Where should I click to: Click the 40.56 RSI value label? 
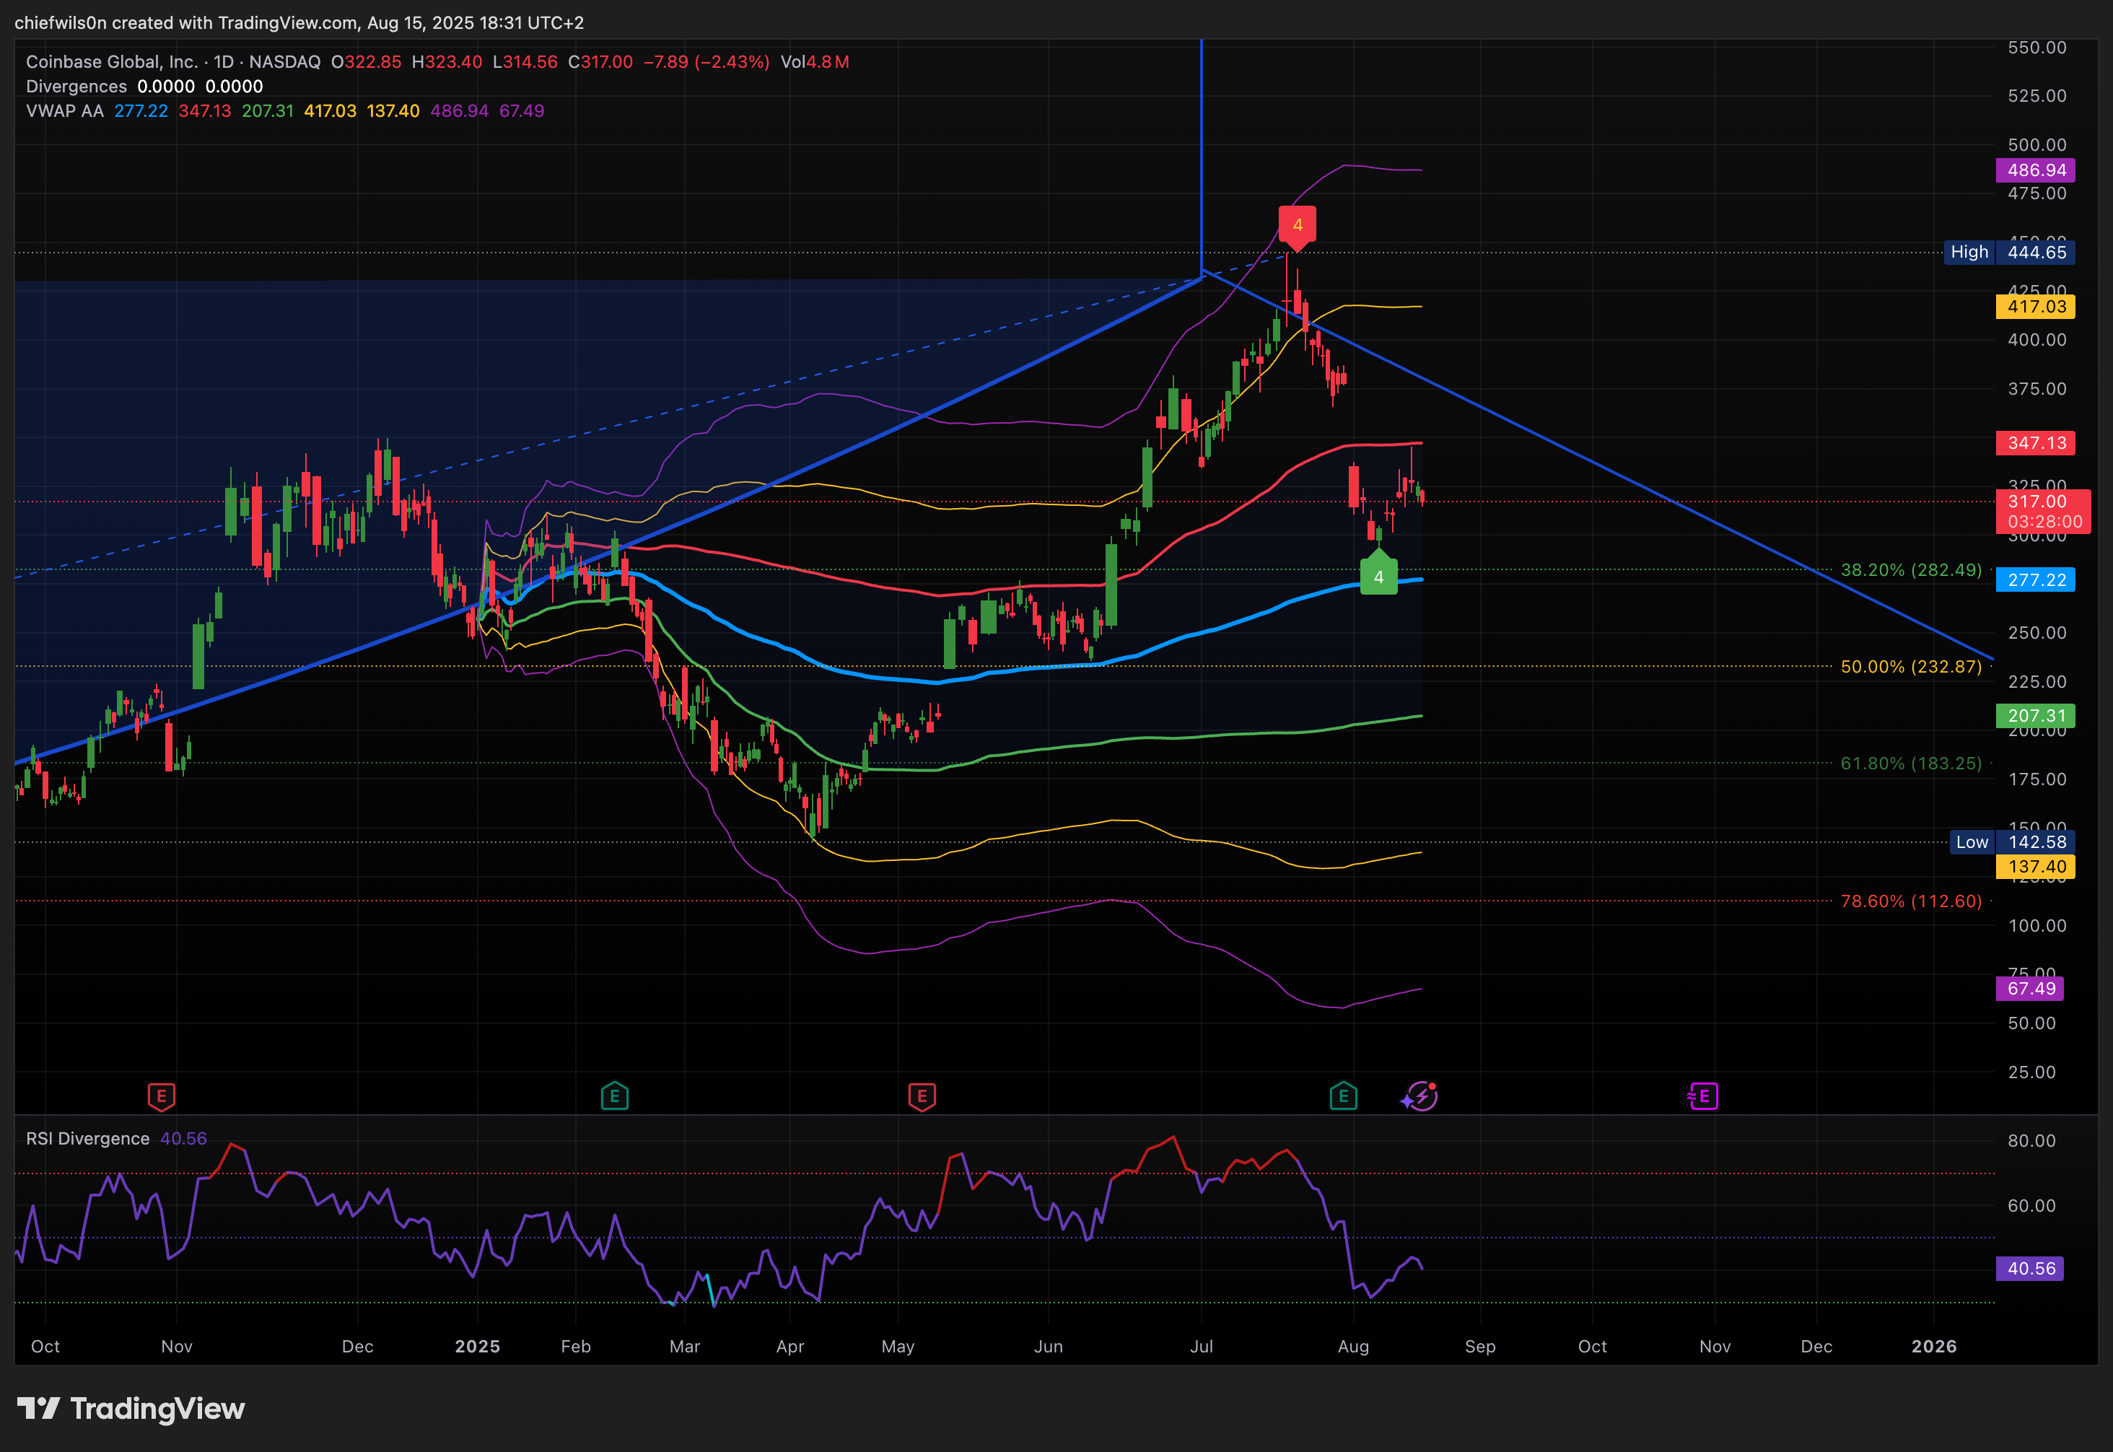[2030, 1269]
